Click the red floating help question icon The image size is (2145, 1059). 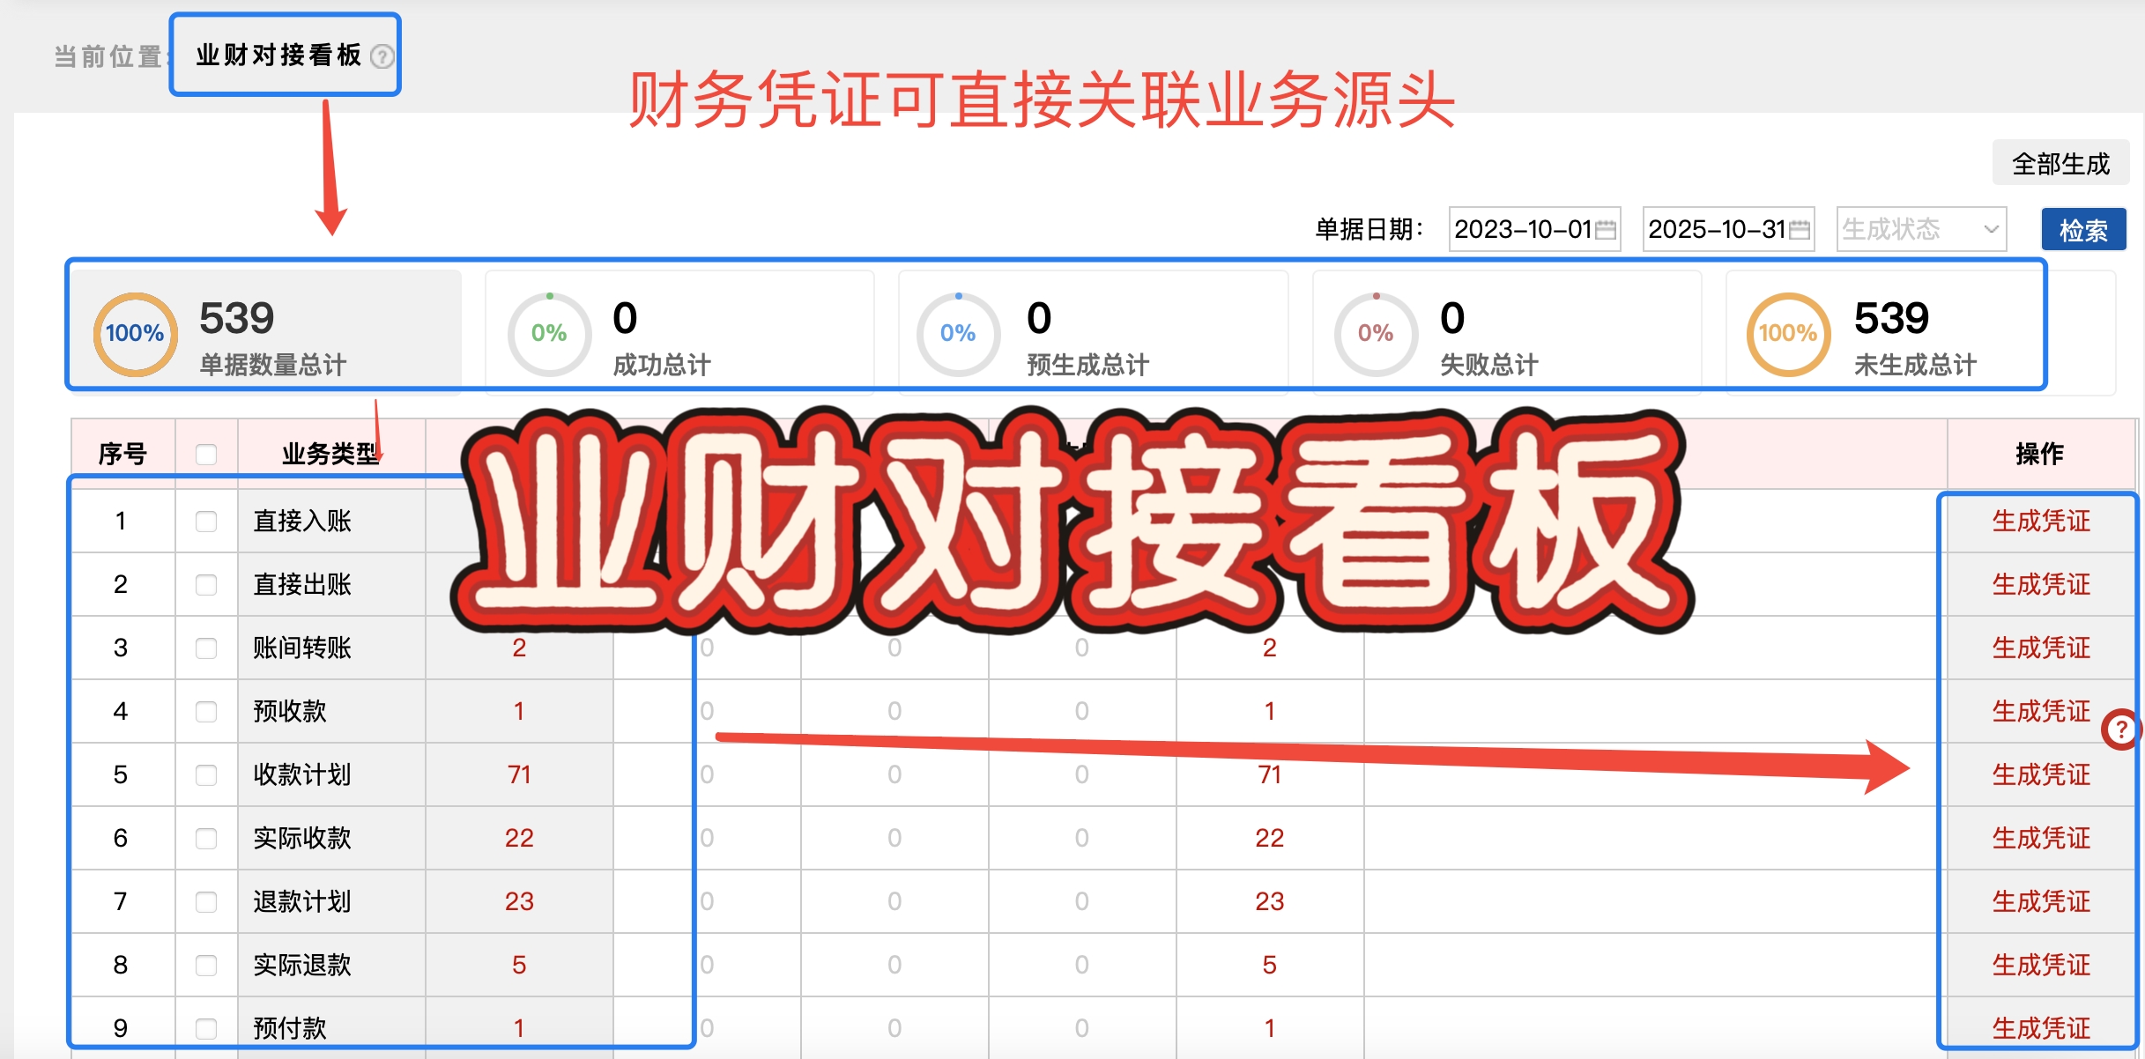(x=2121, y=729)
